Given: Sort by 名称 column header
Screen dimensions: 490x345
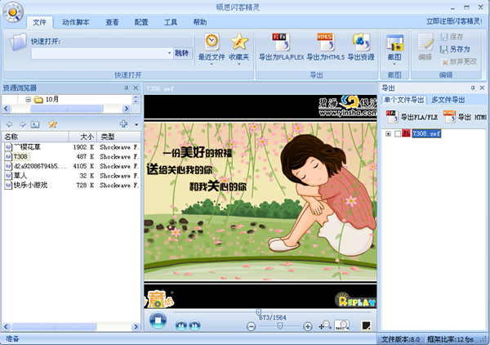Looking at the screenshot, I should [35, 137].
